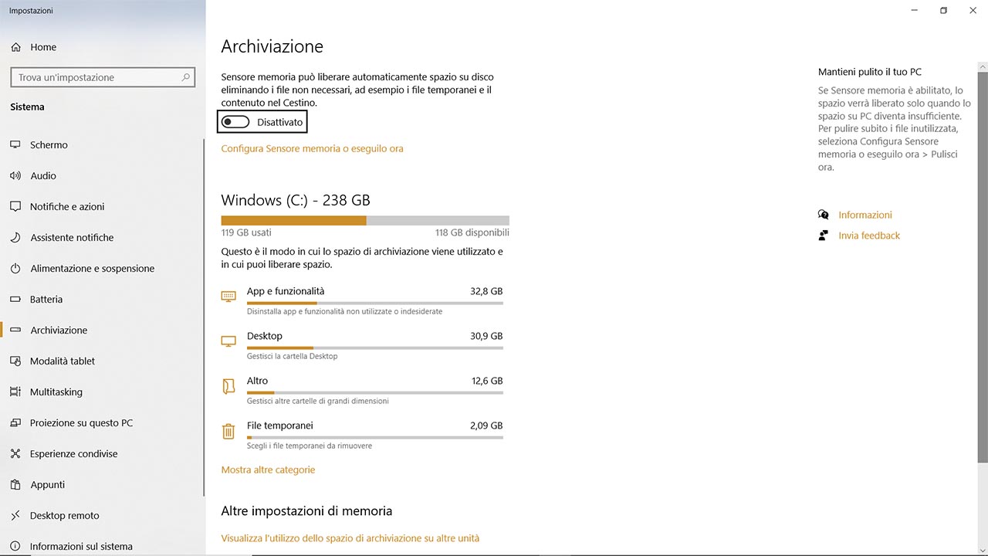Click the Schermo monitor icon
Viewport: 988px width, 556px height.
(x=15, y=144)
